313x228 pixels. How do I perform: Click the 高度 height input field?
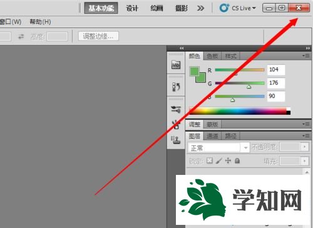point(57,36)
